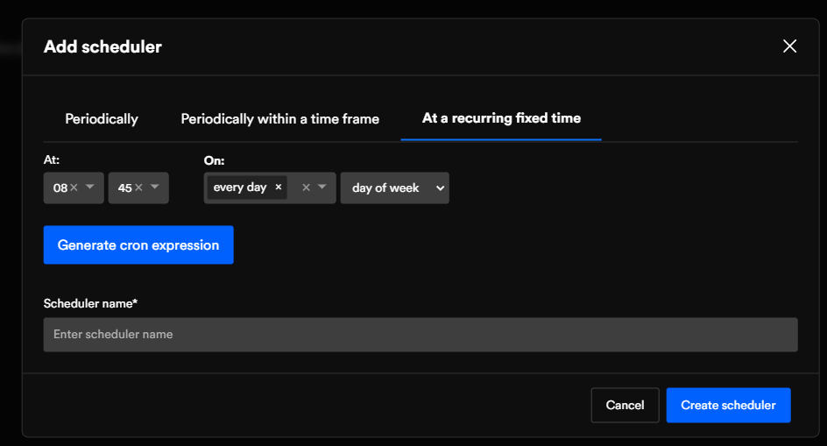827x446 pixels.
Task: Expand the minute dropdown arrow
Action: pos(155,188)
